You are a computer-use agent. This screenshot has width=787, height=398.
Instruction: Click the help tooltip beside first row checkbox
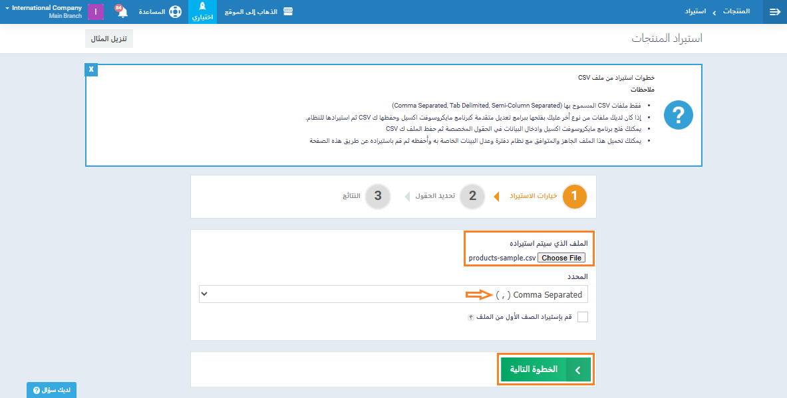click(x=471, y=318)
